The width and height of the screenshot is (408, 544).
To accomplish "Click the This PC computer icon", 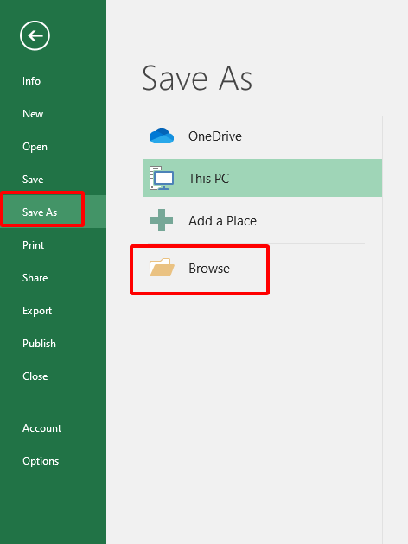I will [x=162, y=178].
